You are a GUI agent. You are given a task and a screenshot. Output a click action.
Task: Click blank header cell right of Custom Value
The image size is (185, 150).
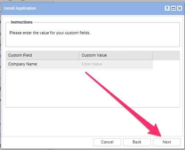point(166,55)
